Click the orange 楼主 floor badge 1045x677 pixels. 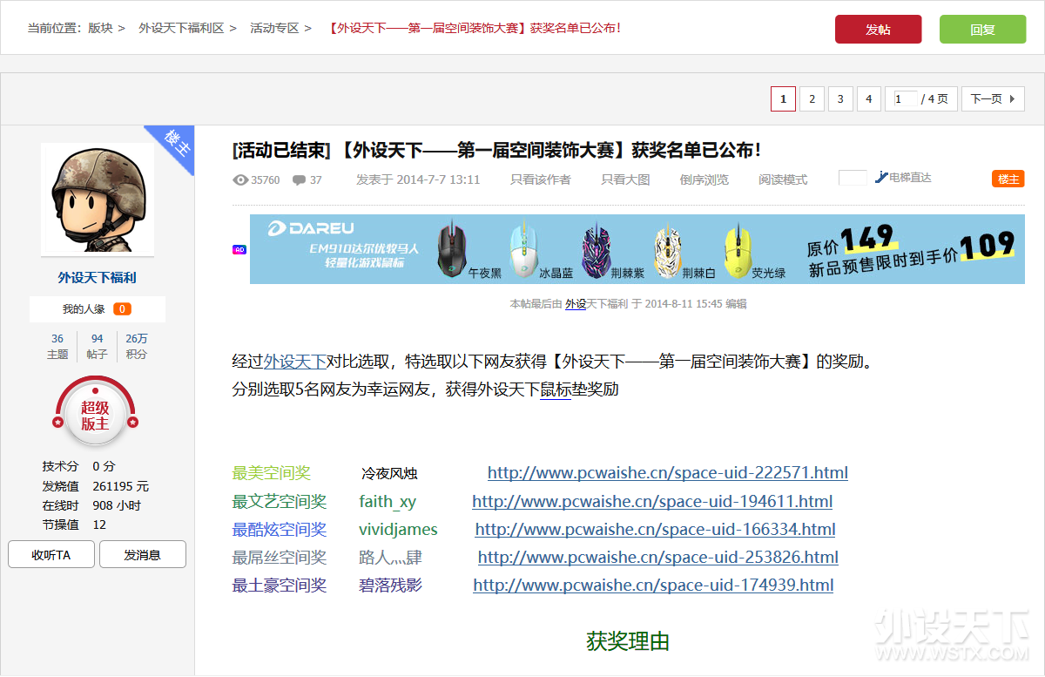[x=1008, y=179]
